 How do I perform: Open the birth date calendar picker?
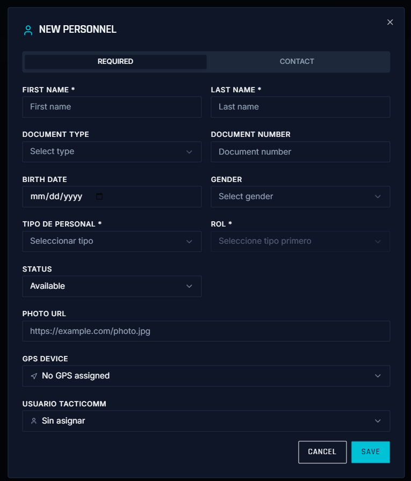pyautogui.click(x=99, y=196)
